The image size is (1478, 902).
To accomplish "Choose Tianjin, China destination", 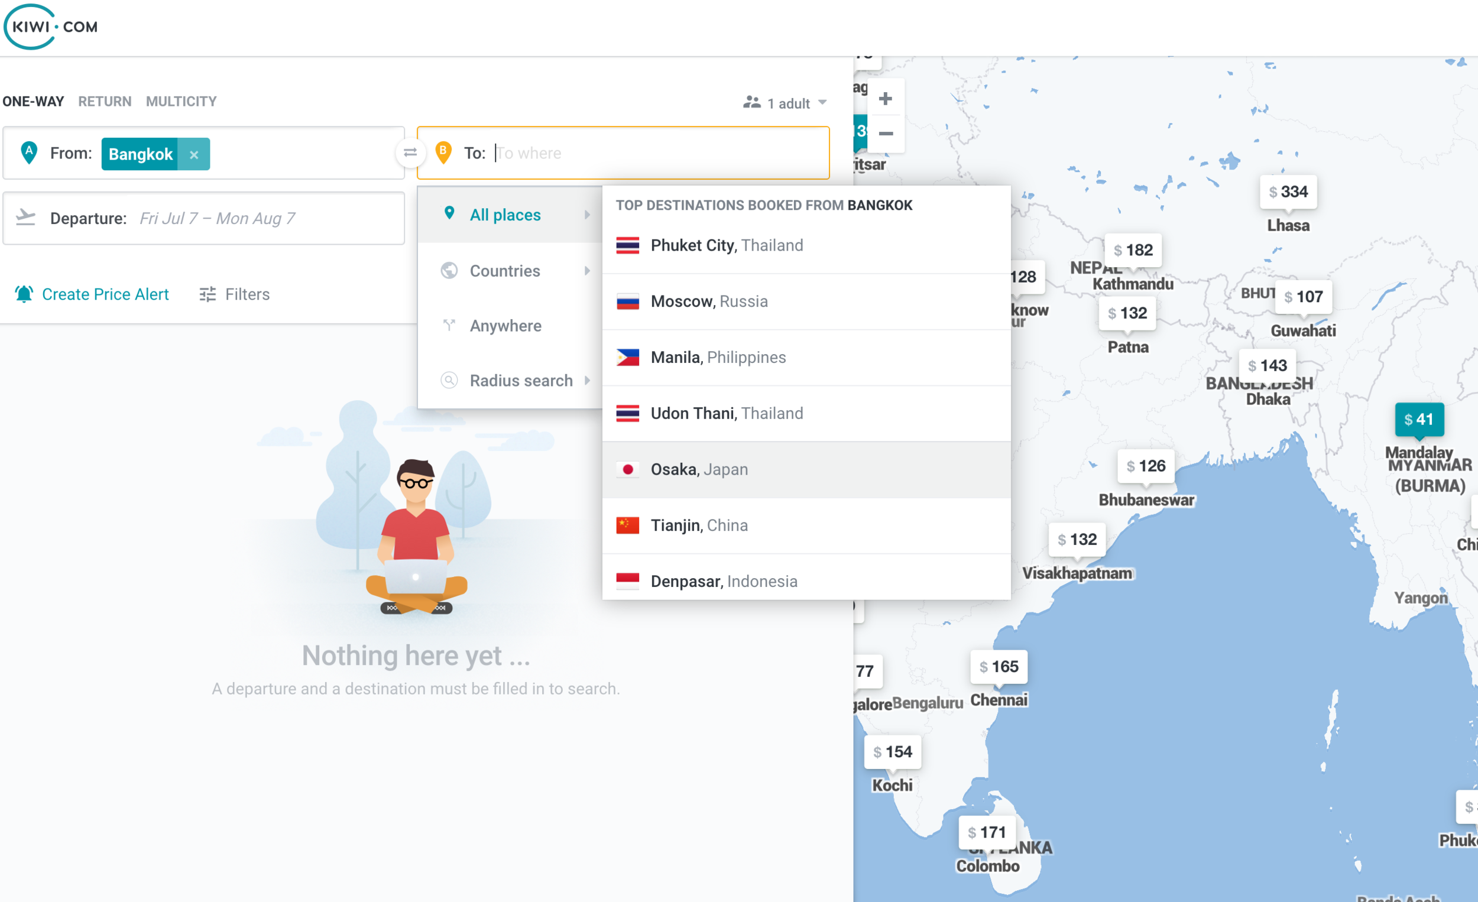I will [x=806, y=525].
